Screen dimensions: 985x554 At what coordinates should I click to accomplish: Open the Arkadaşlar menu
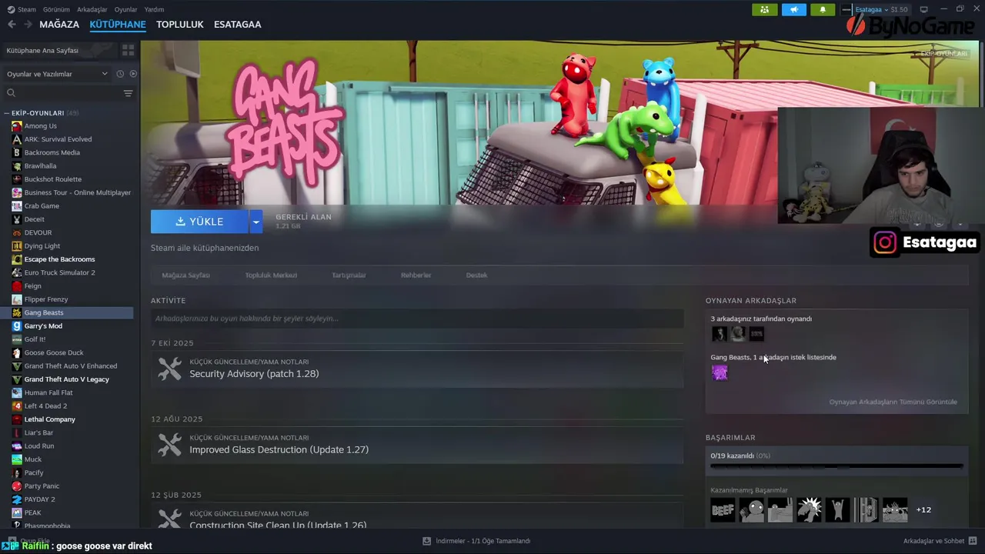pyautogui.click(x=92, y=9)
